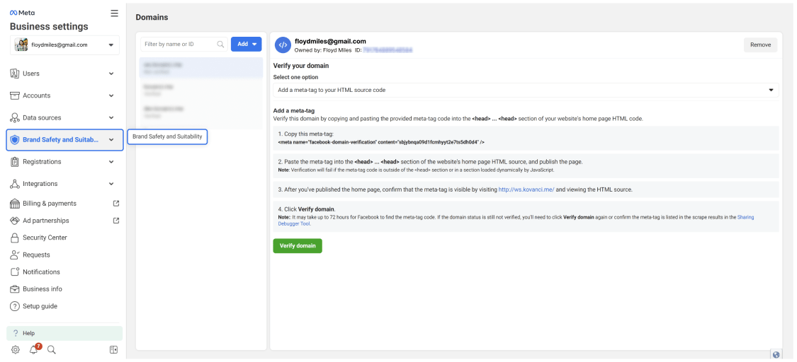Click the Billing & payments bank icon
This screenshot has width=797, height=362.
[15, 204]
